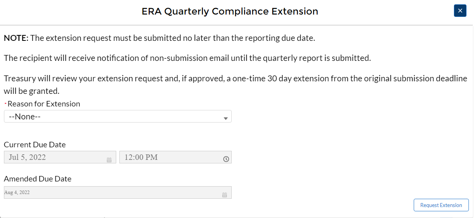The height and width of the screenshot is (218, 474).
Task: Click the Amended Due Date label
Action: (x=37, y=179)
